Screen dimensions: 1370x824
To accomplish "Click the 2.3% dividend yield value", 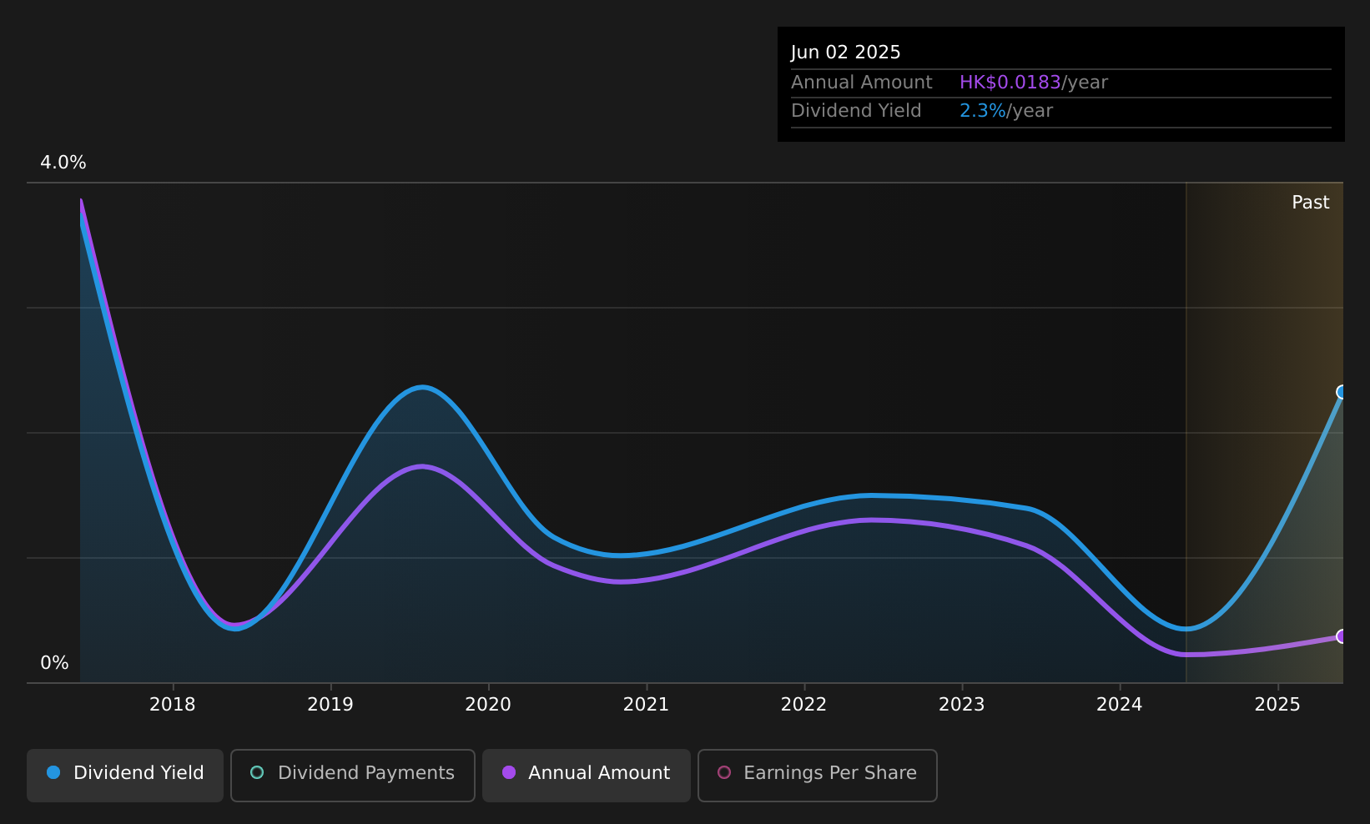I will coord(983,111).
